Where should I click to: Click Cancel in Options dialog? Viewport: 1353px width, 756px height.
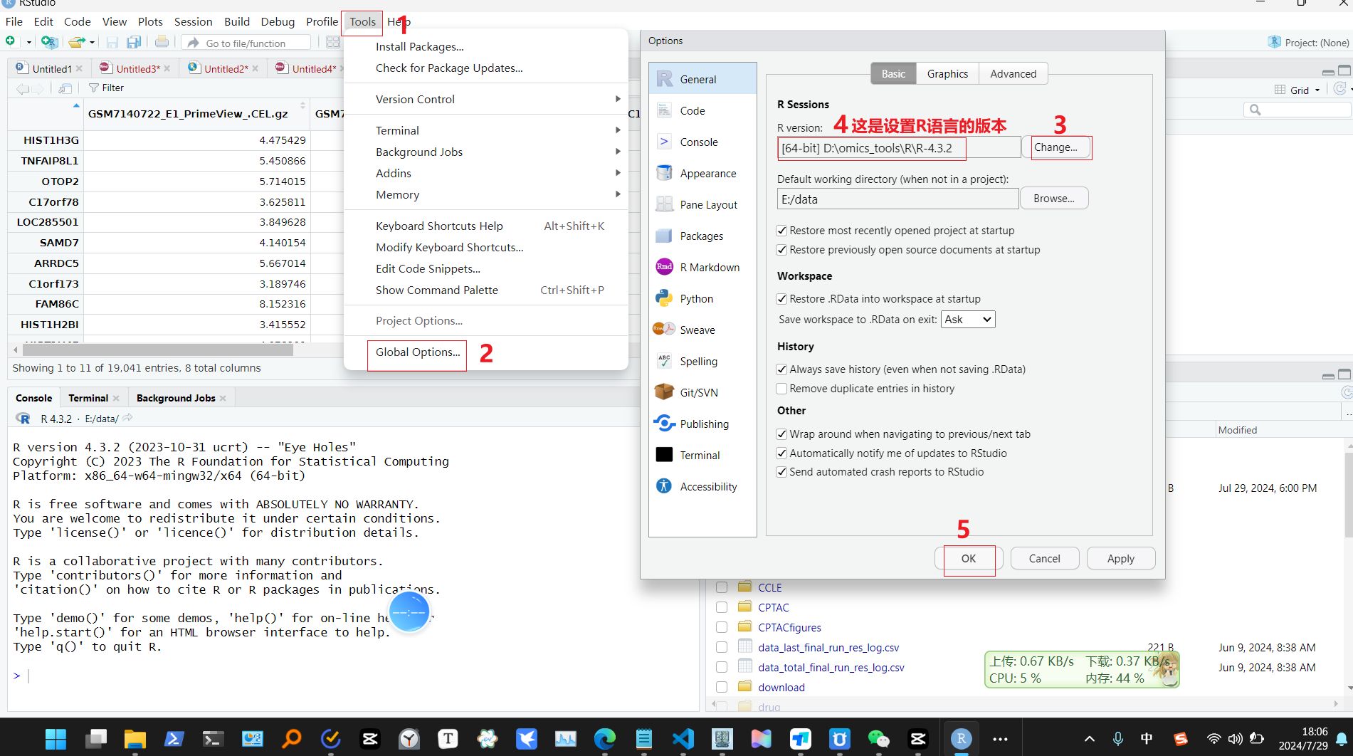[x=1044, y=559]
